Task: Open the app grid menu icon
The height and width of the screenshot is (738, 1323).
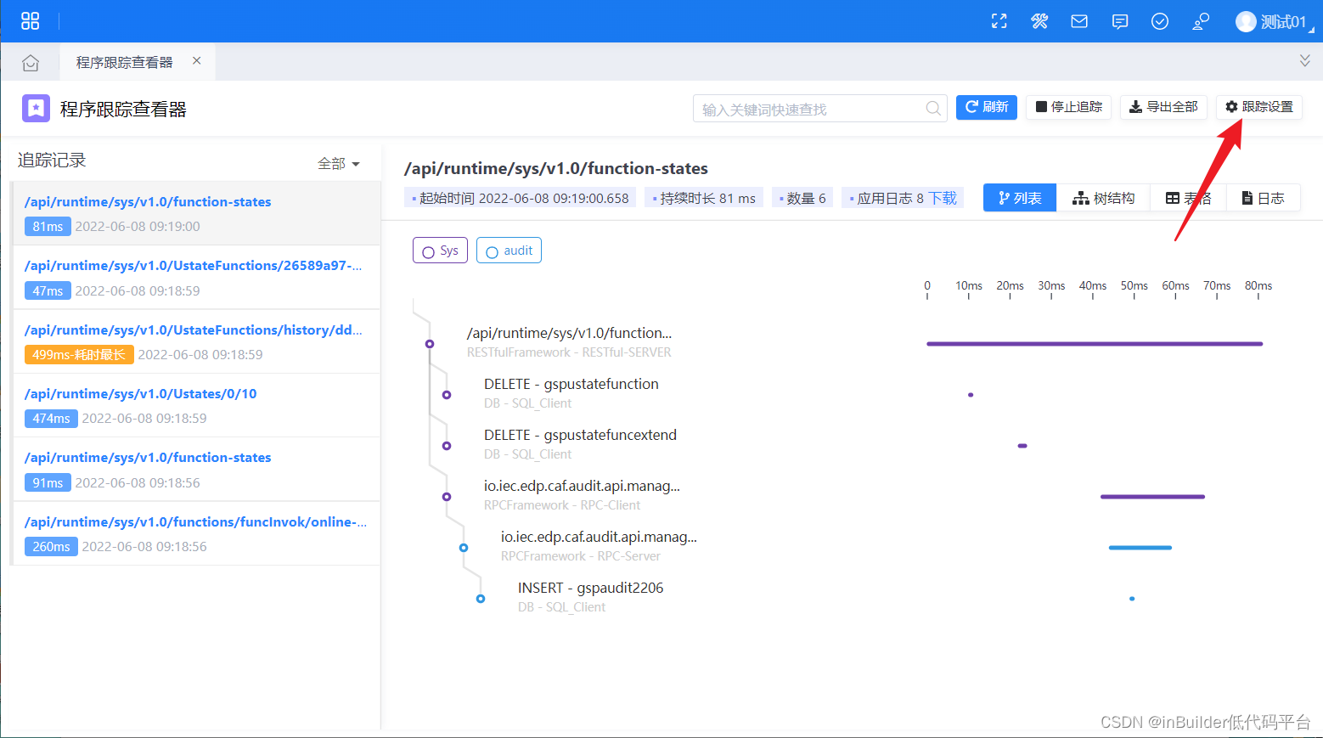Action: point(31,21)
